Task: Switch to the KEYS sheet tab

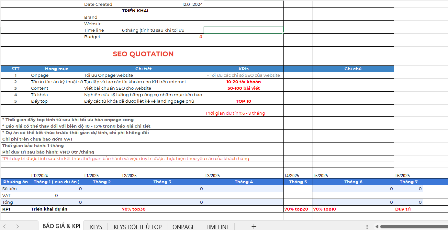Action: tap(96, 227)
